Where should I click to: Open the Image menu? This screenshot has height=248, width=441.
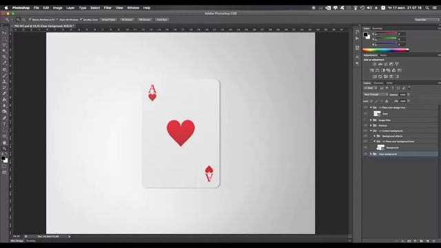(57, 8)
